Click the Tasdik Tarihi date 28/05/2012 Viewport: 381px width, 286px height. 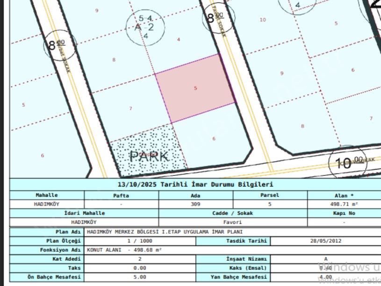coord(325,241)
